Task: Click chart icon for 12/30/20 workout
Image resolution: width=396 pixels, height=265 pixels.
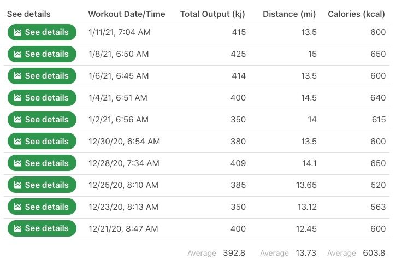Action: [x=17, y=142]
